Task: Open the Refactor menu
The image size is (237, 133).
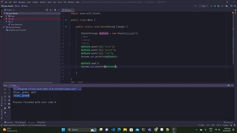Action: [43, 2]
